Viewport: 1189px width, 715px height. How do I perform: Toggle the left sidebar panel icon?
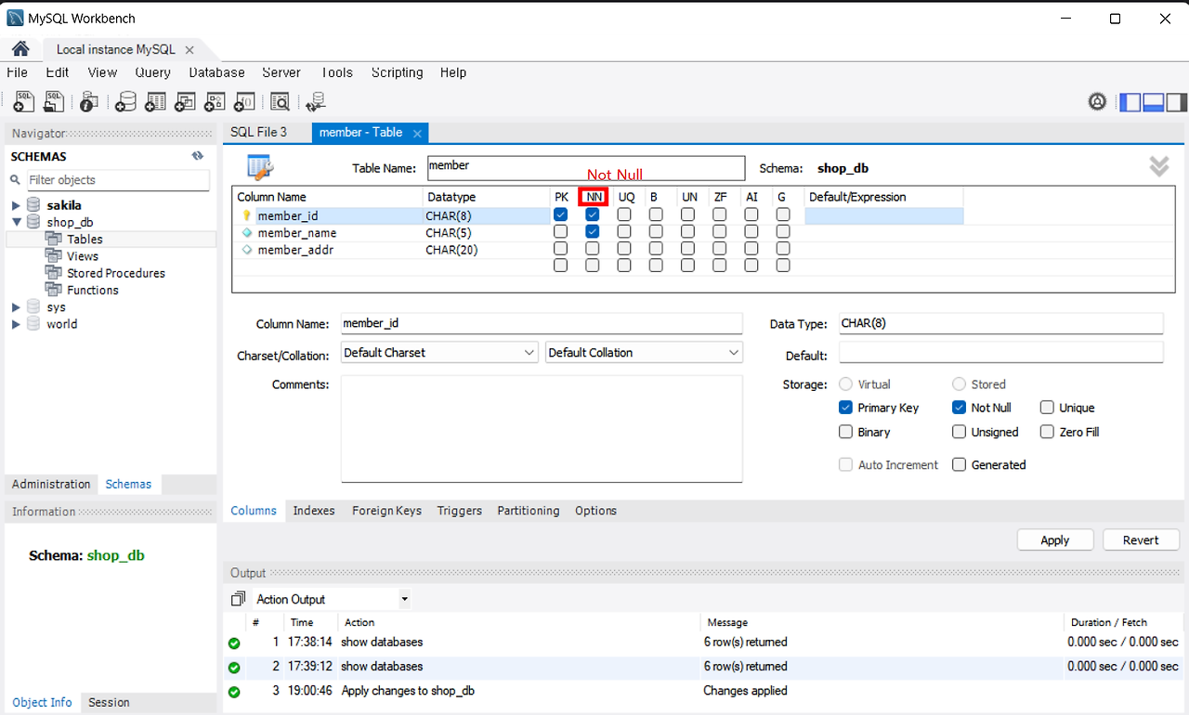coord(1130,102)
